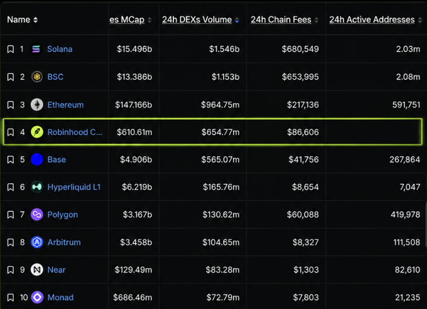Select Robinhood's $86,606 chain fees
The image size is (427, 309).
pos(303,133)
